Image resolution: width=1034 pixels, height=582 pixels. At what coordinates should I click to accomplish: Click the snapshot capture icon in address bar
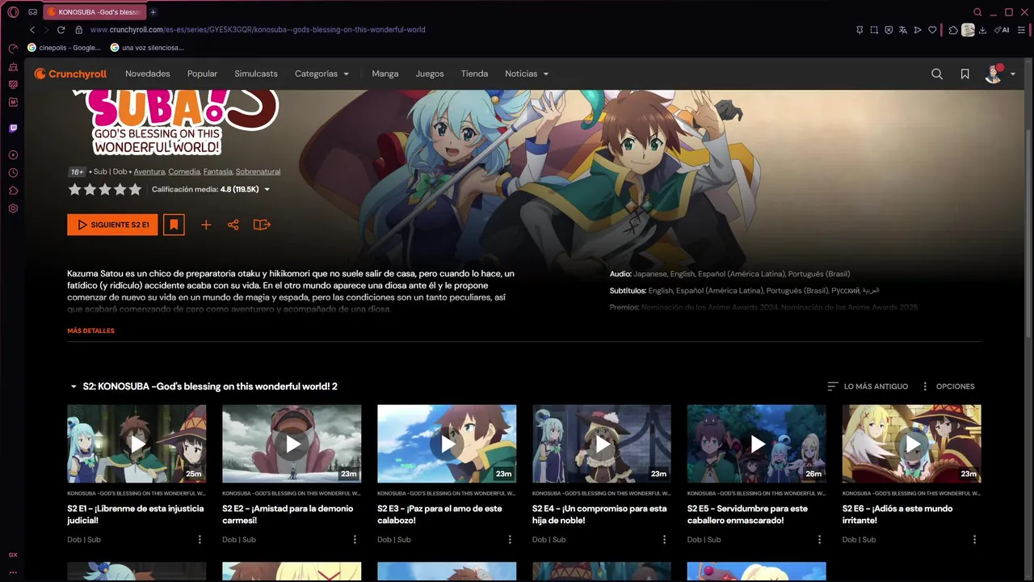tap(874, 30)
